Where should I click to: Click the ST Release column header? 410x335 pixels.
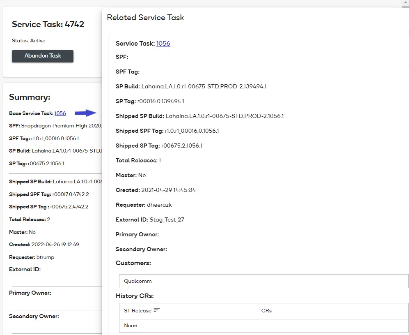click(137, 311)
